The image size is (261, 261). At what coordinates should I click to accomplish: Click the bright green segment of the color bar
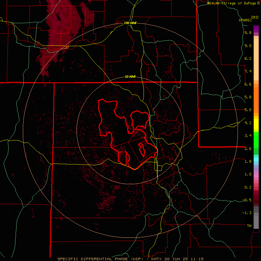(x=256, y=140)
